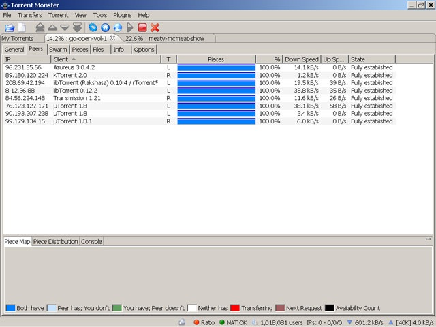Open the Piece Distribution tab
The height and width of the screenshot is (327, 436).
[x=56, y=242]
